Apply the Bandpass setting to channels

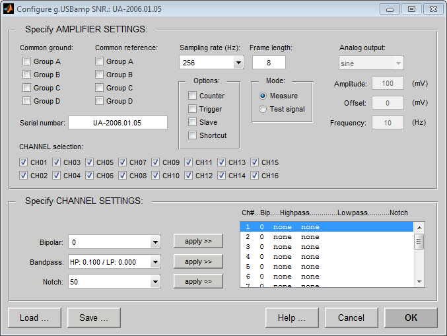click(198, 261)
